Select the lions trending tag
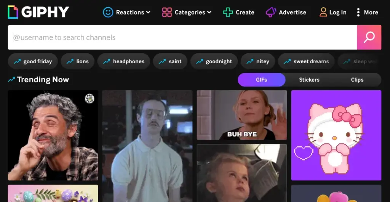The image size is (390, 202). click(78, 61)
